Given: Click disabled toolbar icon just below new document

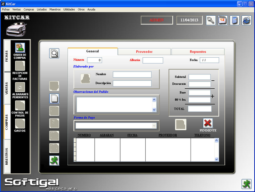Looking at the screenshot, I should [x=54, y=111].
